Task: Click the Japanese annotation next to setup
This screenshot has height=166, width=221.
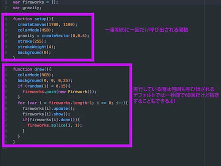Action: pyautogui.click(x=147, y=30)
